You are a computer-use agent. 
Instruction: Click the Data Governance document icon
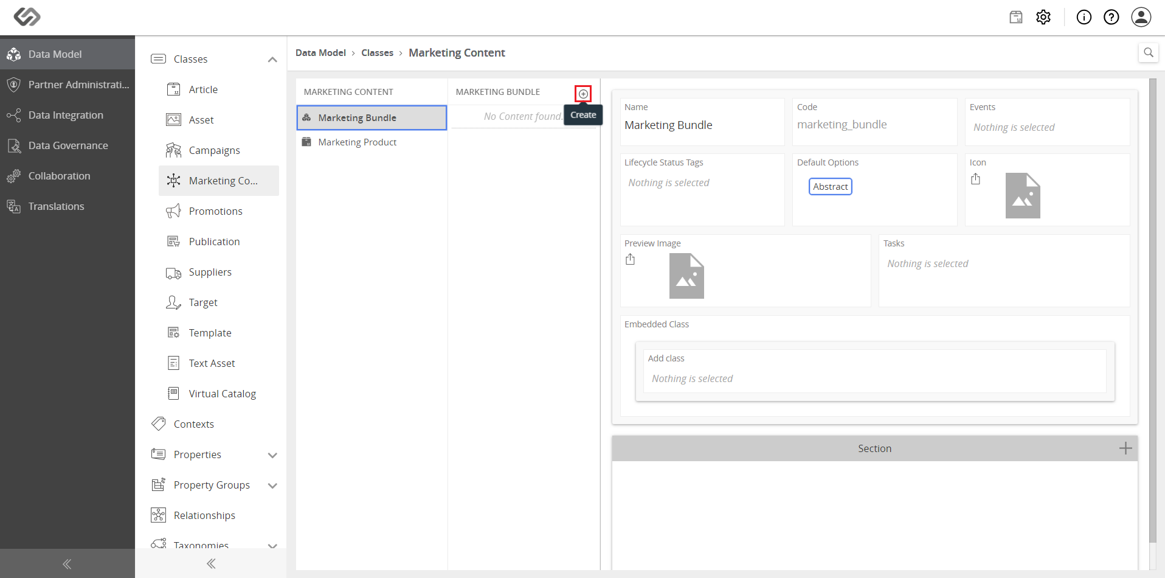14,145
